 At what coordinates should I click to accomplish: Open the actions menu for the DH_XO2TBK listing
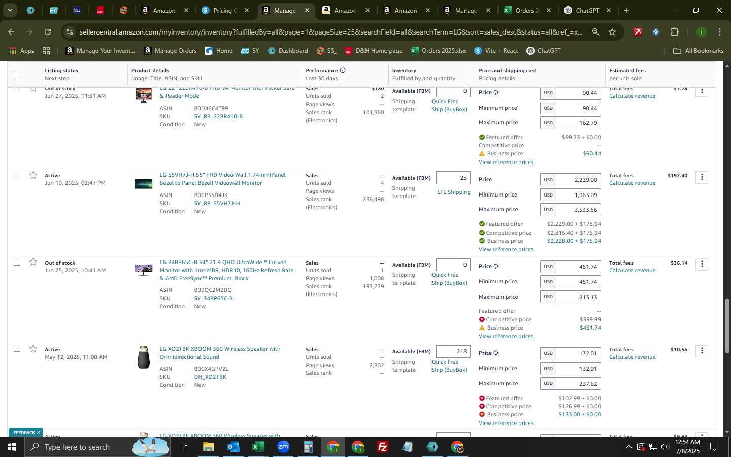pyautogui.click(x=702, y=351)
